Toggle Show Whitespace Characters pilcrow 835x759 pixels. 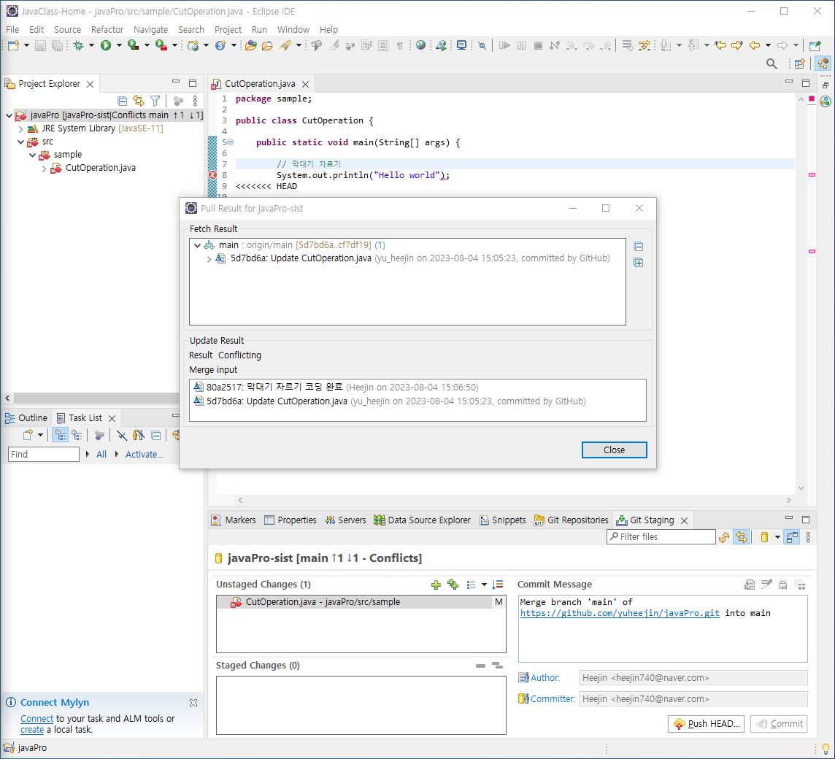[x=399, y=46]
